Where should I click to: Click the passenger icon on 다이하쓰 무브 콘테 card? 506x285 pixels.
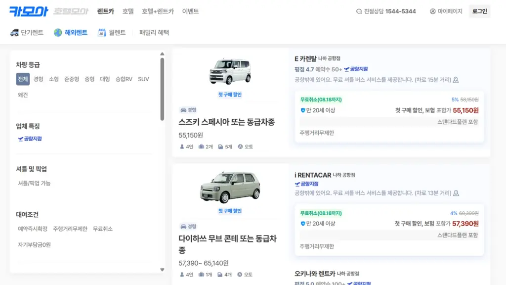[182, 275]
